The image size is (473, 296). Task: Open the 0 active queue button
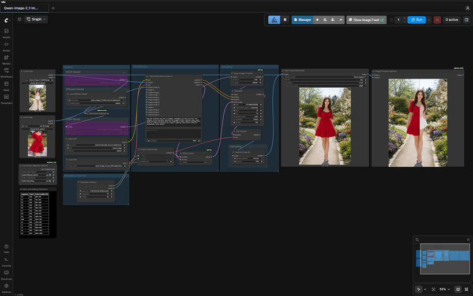[452, 20]
